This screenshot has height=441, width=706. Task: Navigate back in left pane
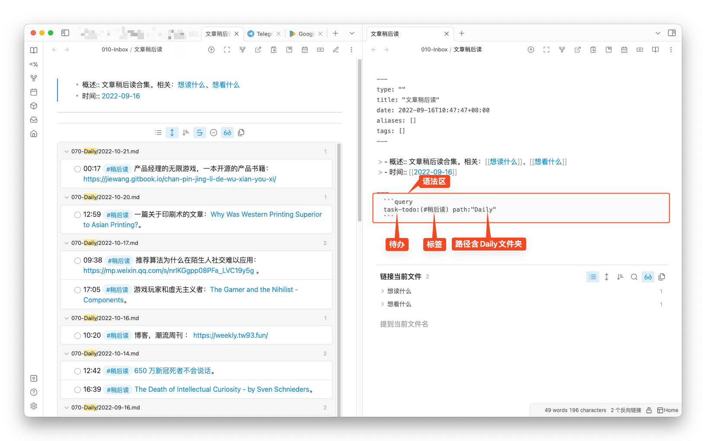pyautogui.click(x=54, y=50)
